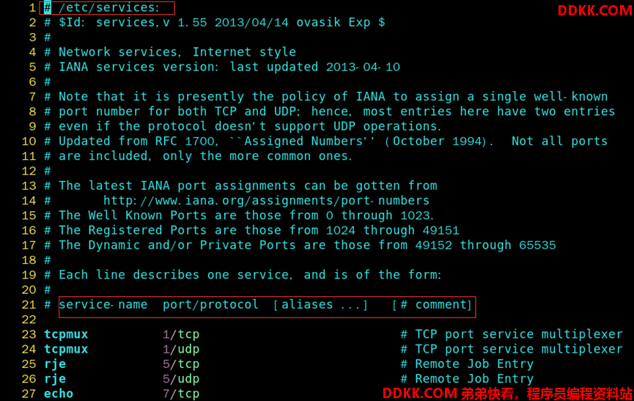Click the red DDKK.COM banner at bottom
The image size is (634, 401).
(x=507, y=394)
